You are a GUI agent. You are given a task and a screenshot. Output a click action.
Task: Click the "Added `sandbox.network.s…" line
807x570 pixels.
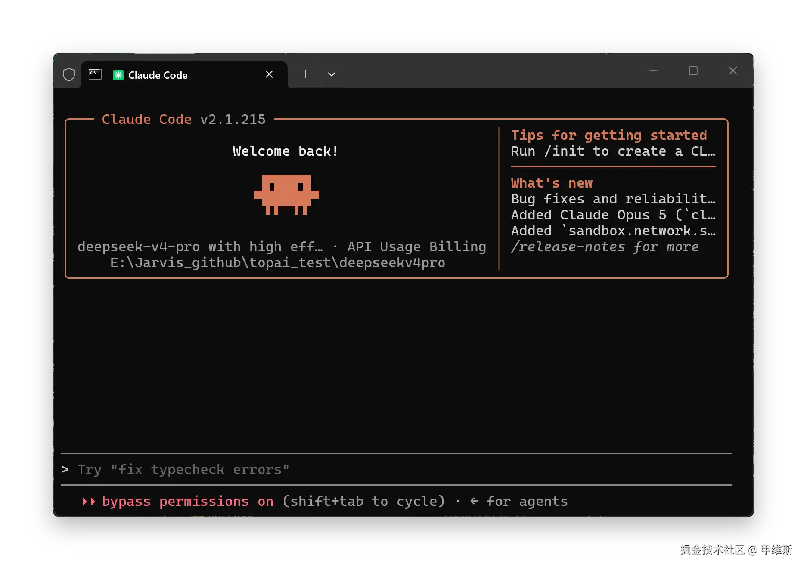pyautogui.click(x=613, y=231)
